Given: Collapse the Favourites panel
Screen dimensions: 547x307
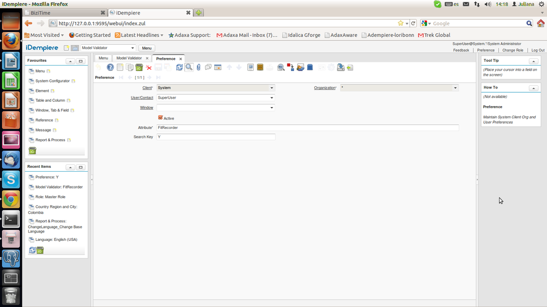Looking at the screenshot, I should click(x=71, y=61).
